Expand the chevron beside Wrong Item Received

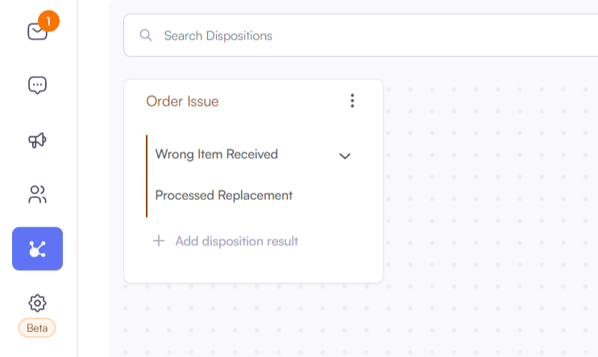point(345,156)
